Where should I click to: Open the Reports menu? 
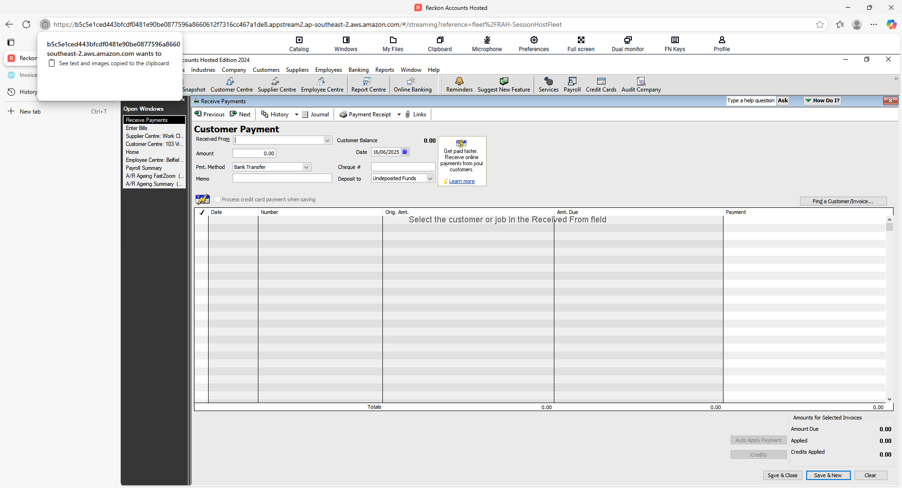coord(385,70)
